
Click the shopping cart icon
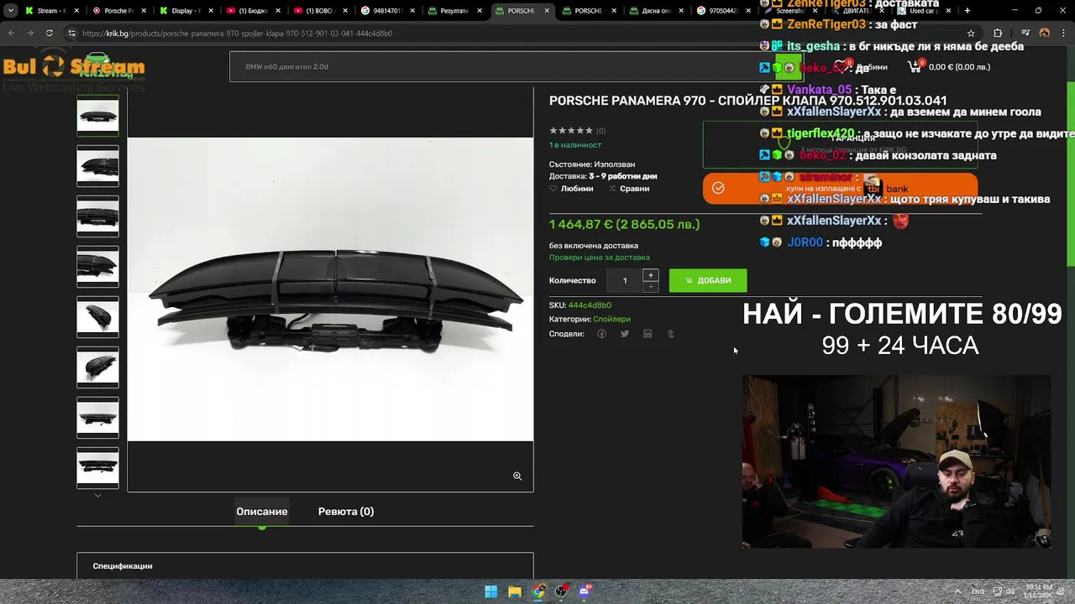[x=915, y=66]
